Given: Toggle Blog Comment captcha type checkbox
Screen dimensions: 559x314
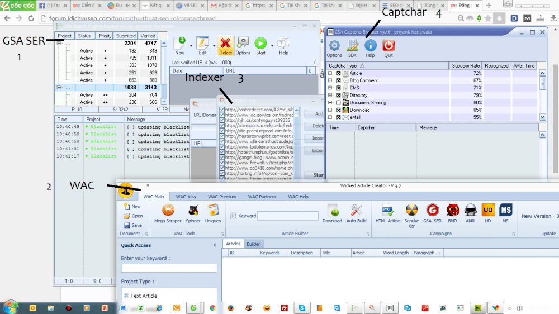Looking at the screenshot, I should 338,80.
